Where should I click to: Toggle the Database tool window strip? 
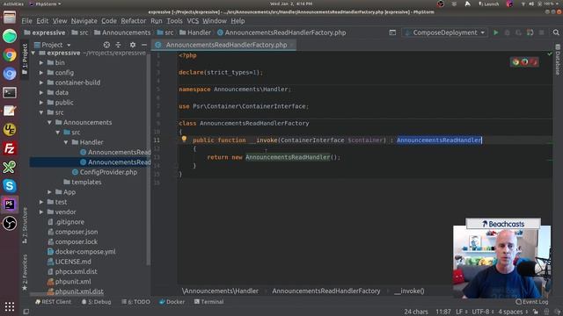coord(558,60)
